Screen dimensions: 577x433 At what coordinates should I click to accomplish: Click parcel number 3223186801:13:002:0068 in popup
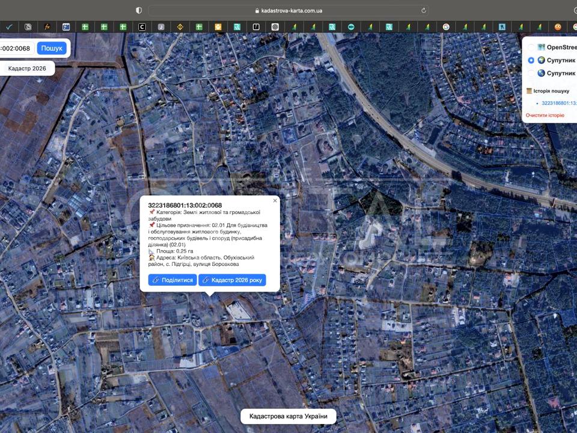tap(185, 206)
